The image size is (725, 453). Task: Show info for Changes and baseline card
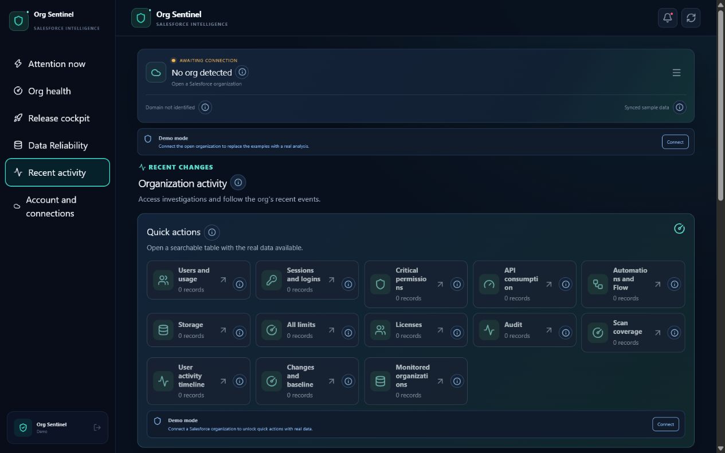[x=348, y=381]
